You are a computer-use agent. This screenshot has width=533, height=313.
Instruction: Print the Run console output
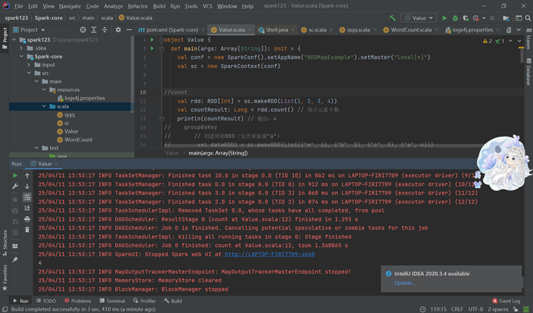pos(27,219)
